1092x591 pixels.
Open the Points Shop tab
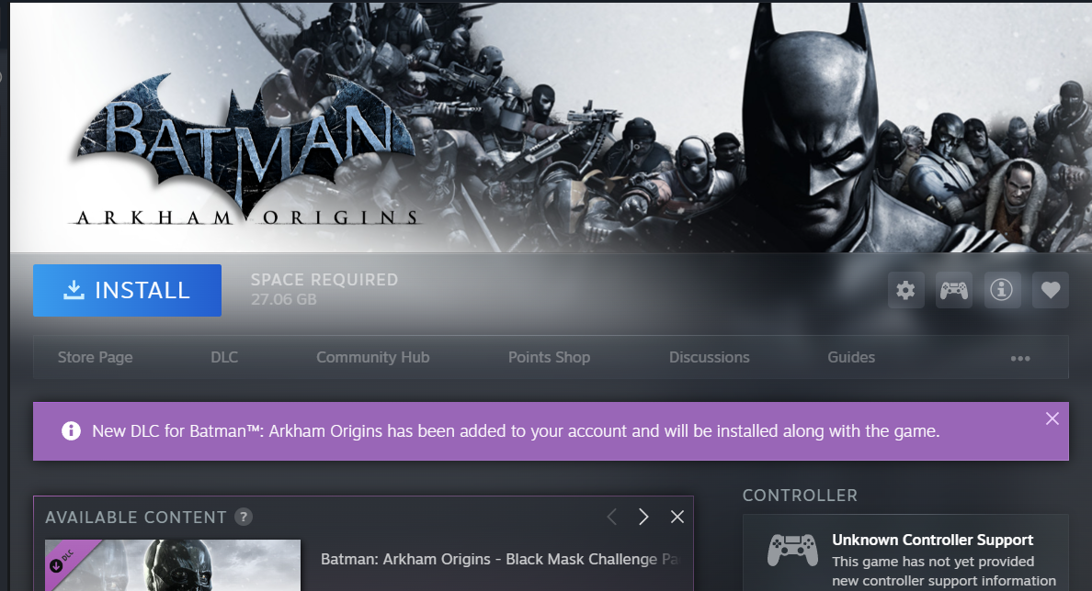point(549,357)
